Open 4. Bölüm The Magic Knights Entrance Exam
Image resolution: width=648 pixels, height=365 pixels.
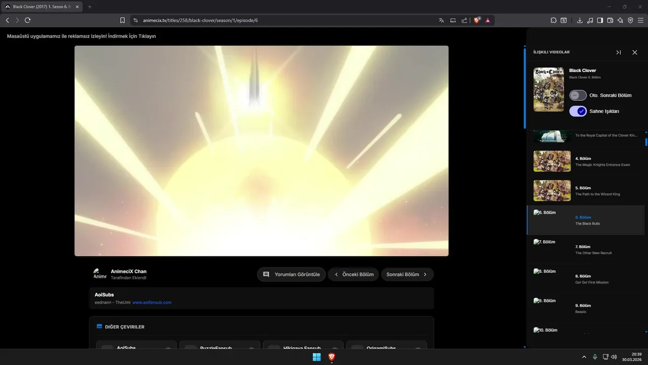coord(586,161)
